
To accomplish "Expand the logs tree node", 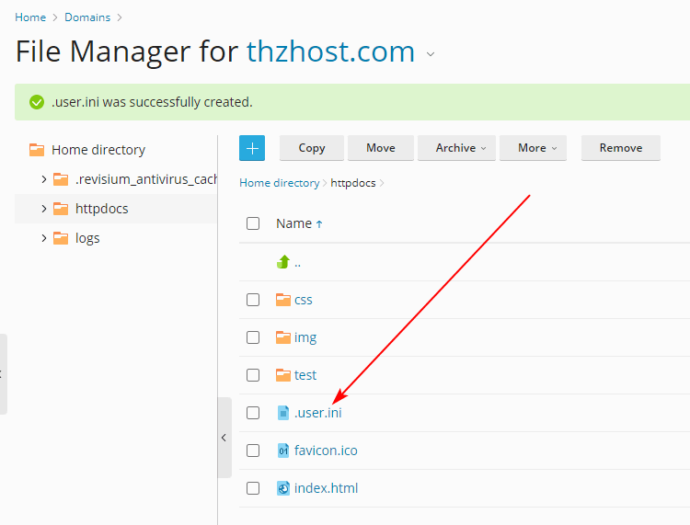I will 43,238.
